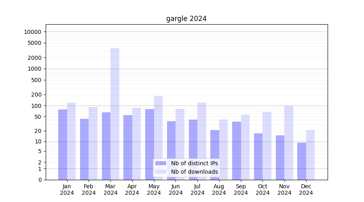Click the tall March 2024 downloads bar
Image resolution: width=364 pixels, height=202 pixels.
(115, 114)
